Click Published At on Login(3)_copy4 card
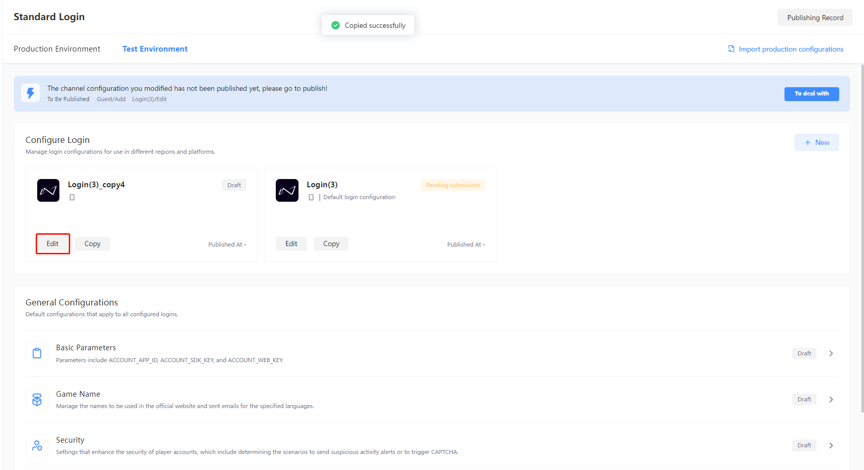 click(x=227, y=245)
